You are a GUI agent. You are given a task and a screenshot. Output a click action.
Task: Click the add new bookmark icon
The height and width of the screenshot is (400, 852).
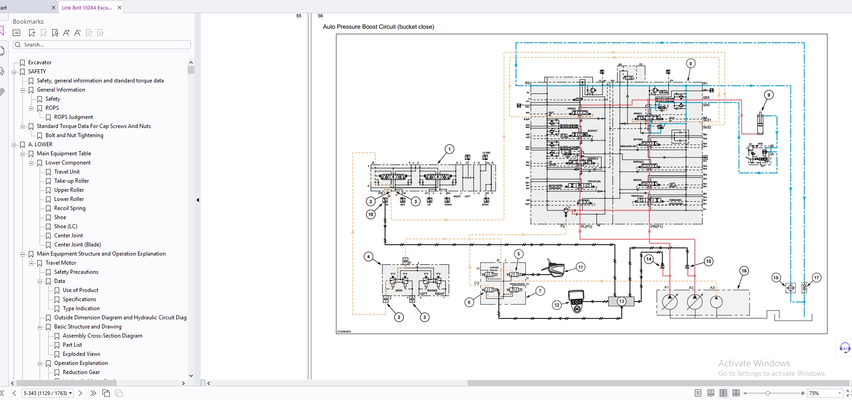(x=32, y=33)
